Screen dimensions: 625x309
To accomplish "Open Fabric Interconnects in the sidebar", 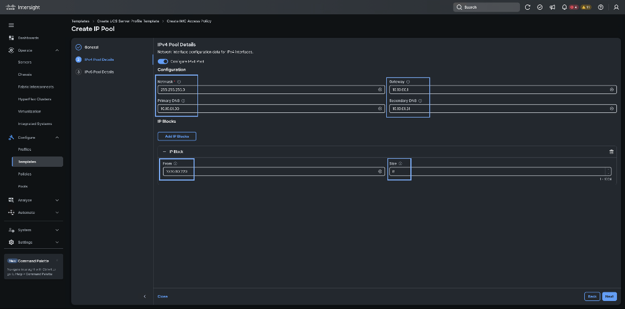I will [x=36, y=87].
